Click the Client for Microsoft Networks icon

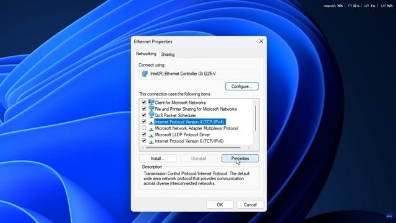pyautogui.click(x=151, y=102)
